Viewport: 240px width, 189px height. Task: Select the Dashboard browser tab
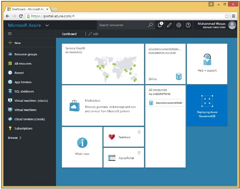tap(28, 9)
